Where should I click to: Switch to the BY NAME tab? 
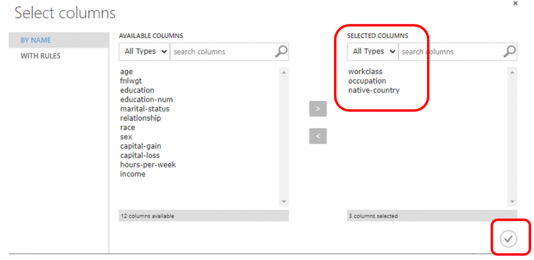coord(58,40)
